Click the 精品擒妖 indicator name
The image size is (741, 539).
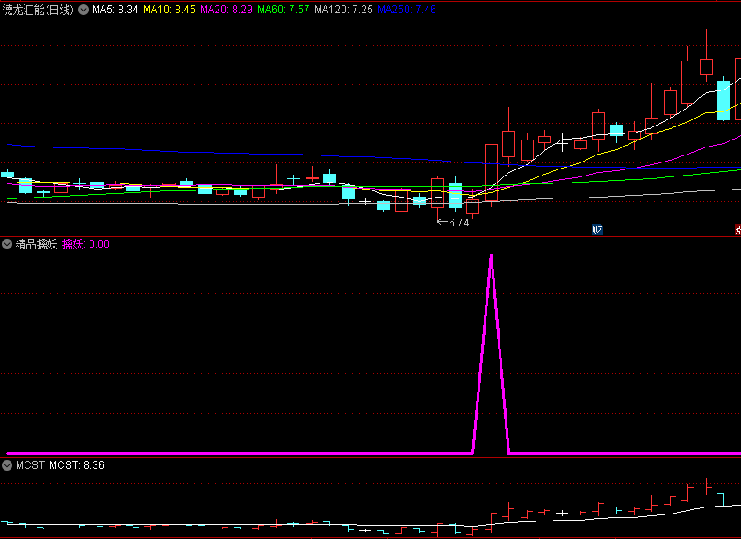tap(36, 244)
